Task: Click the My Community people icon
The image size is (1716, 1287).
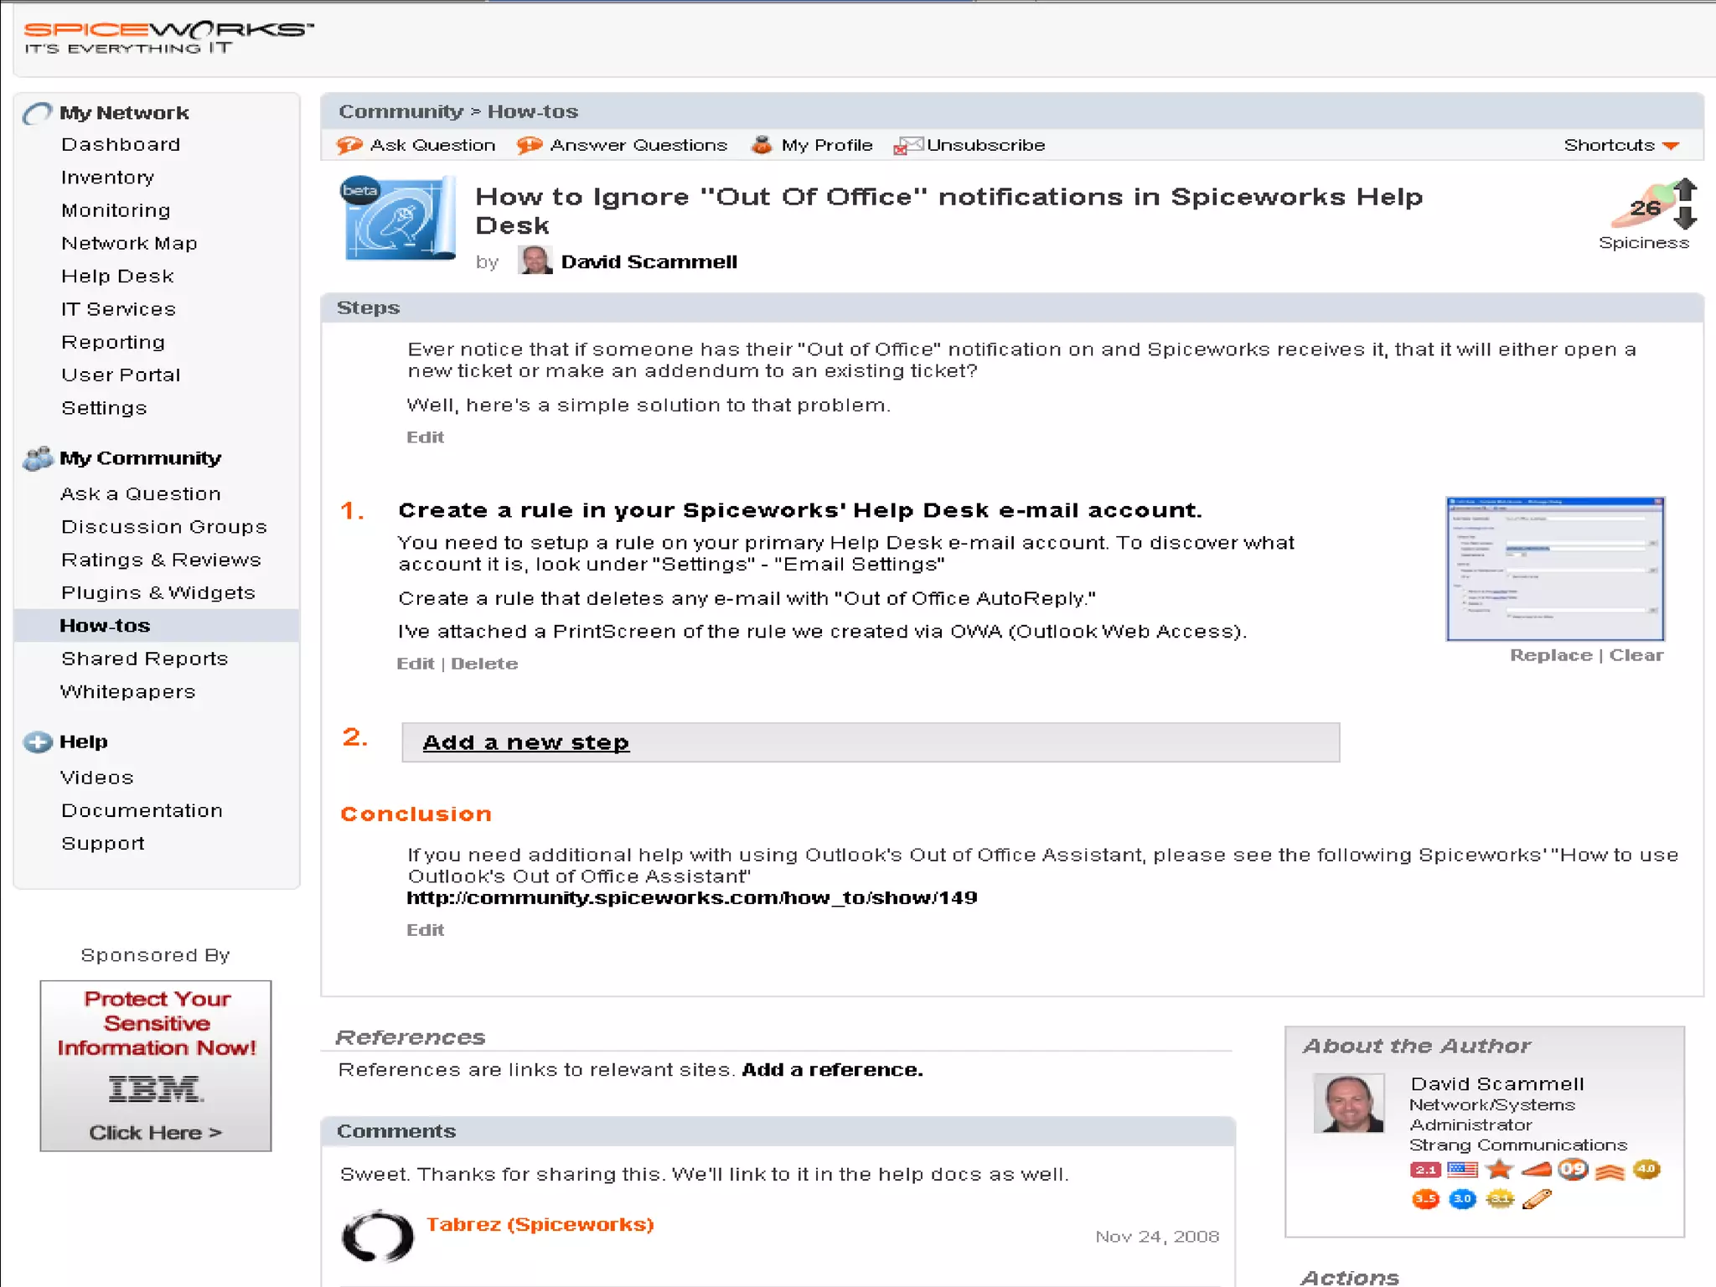Action: 38,458
